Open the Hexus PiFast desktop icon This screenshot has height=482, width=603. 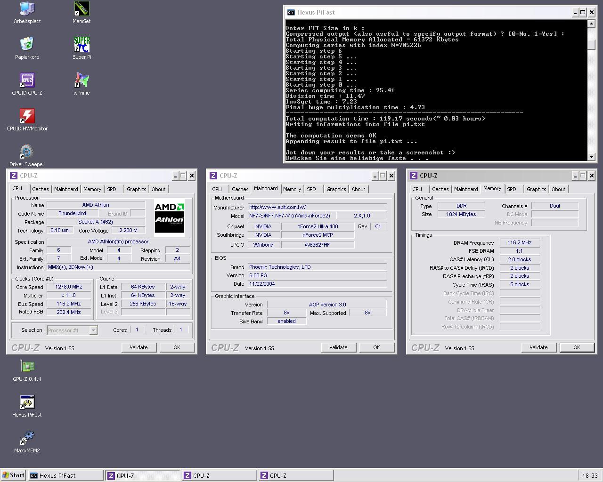(x=27, y=406)
